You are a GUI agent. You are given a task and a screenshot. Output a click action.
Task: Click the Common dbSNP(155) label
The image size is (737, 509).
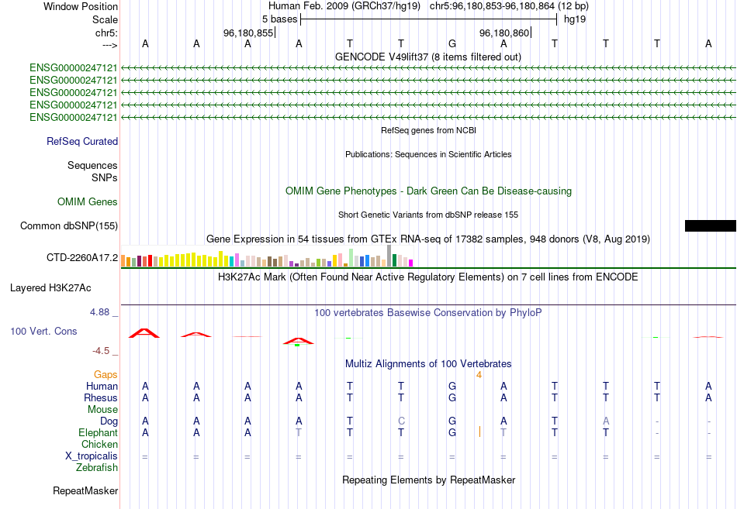[x=69, y=226]
